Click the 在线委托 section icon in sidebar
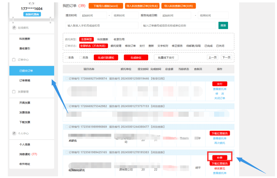The width and height of the screenshot is (277, 178). click(x=14, y=28)
